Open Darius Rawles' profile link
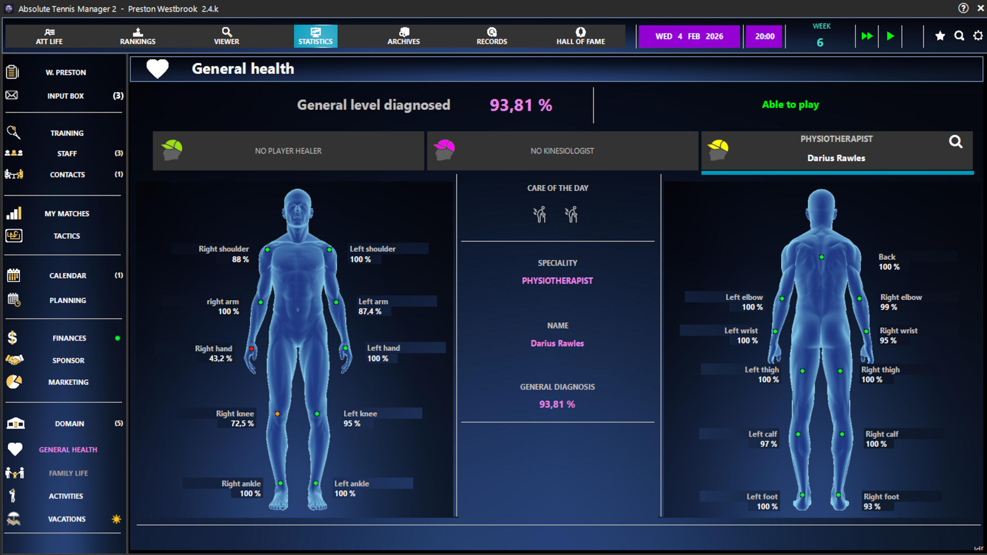The width and height of the screenshot is (987, 555). pyautogui.click(x=557, y=343)
